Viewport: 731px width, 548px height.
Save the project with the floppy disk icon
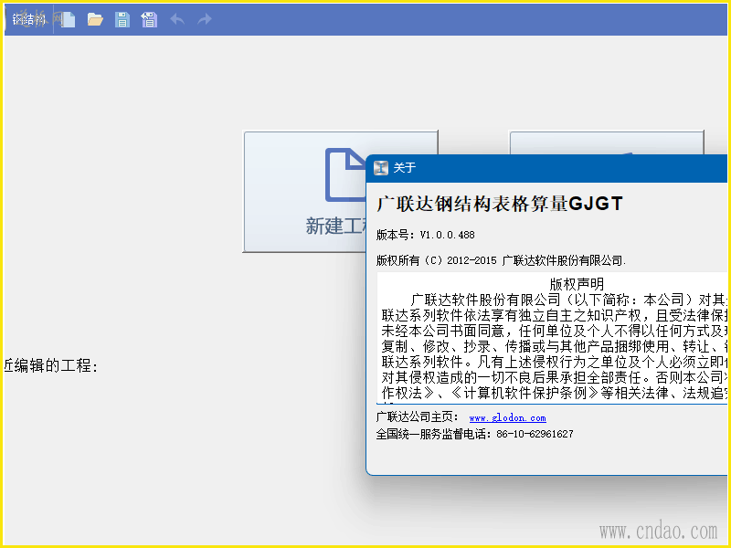(x=122, y=19)
